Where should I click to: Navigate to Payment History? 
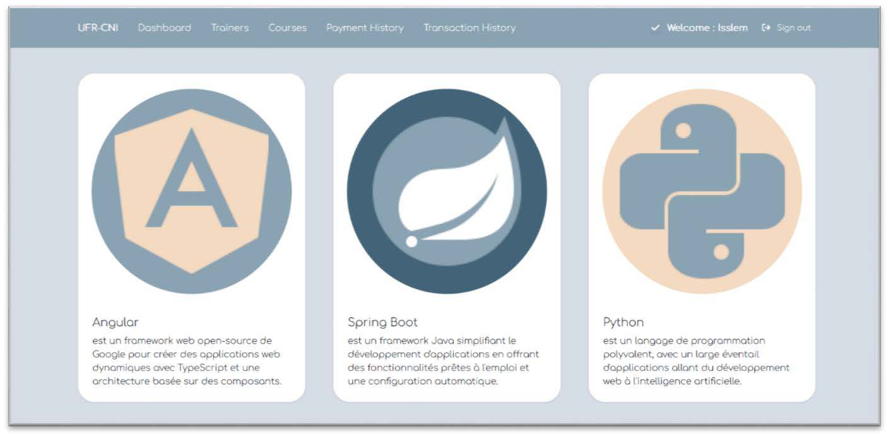point(365,28)
